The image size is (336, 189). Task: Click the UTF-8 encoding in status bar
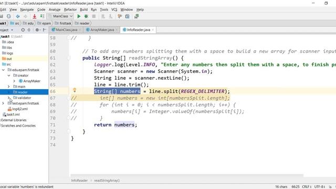click(x=320, y=187)
